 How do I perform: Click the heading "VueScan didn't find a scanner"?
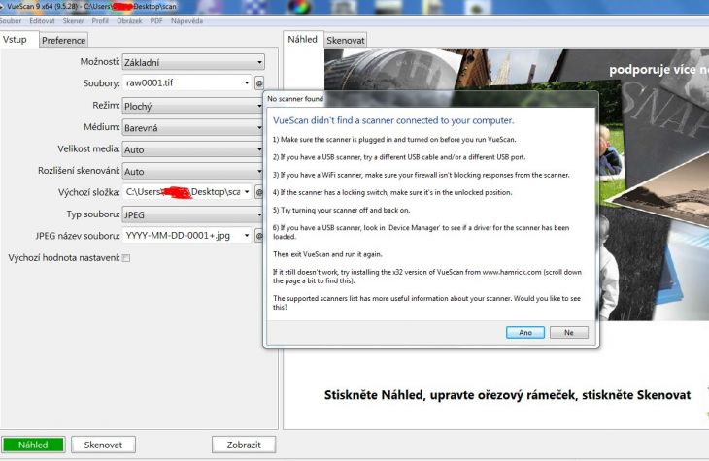(x=393, y=120)
